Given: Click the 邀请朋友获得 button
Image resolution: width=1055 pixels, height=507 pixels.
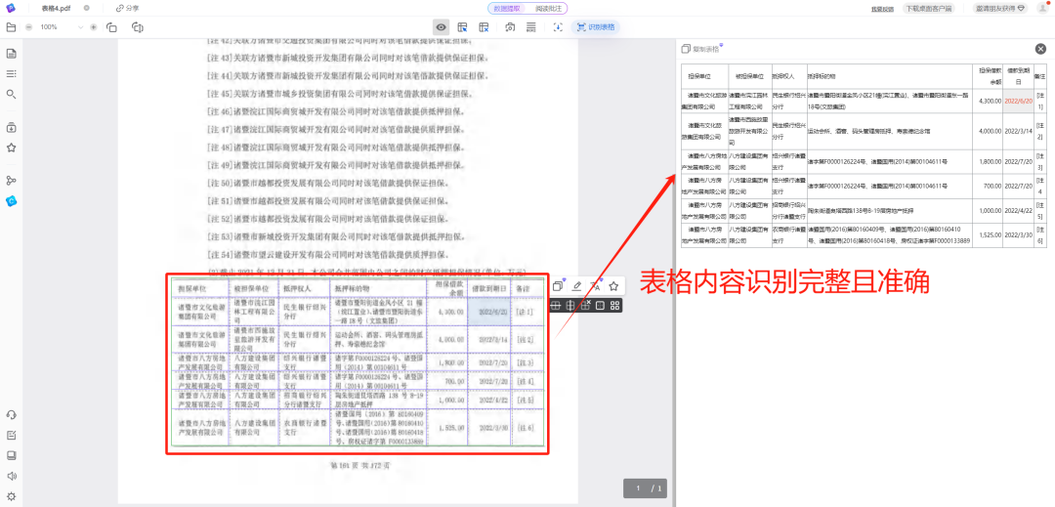Looking at the screenshot, I should coord(1001,9).
